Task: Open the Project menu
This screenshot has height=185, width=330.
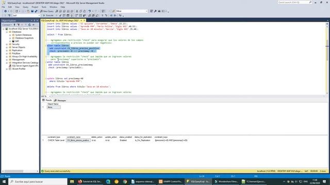Action: pyautogui.click(x=35, y=7)
